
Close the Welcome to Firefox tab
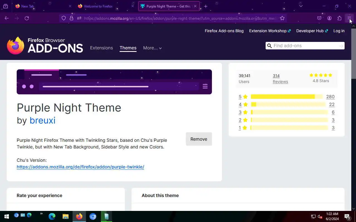[x=133, y=6]
